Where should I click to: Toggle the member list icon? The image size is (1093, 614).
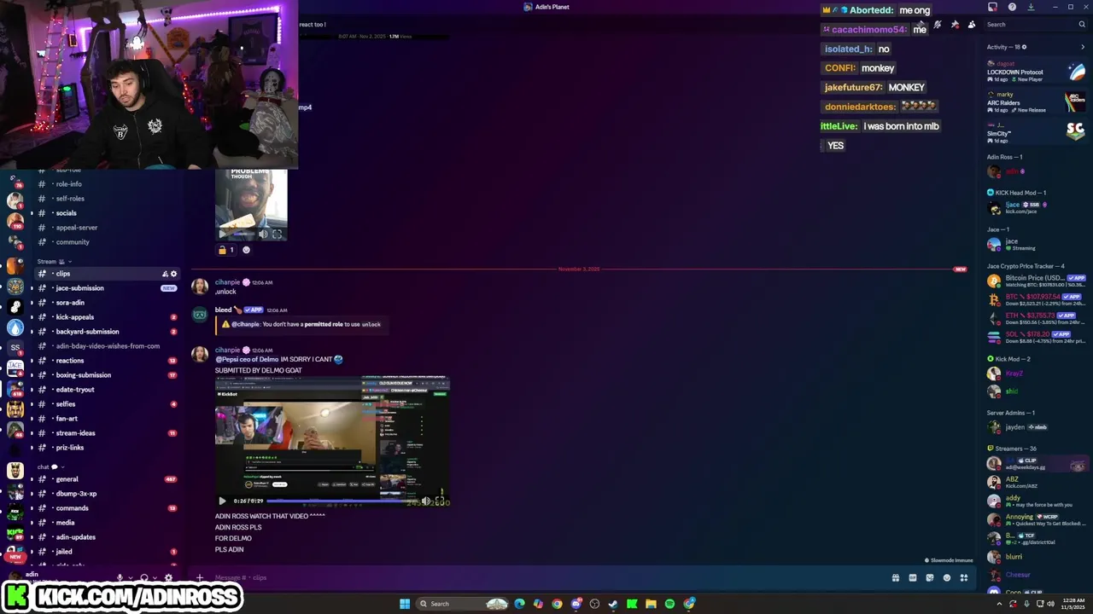coord(971,25)
